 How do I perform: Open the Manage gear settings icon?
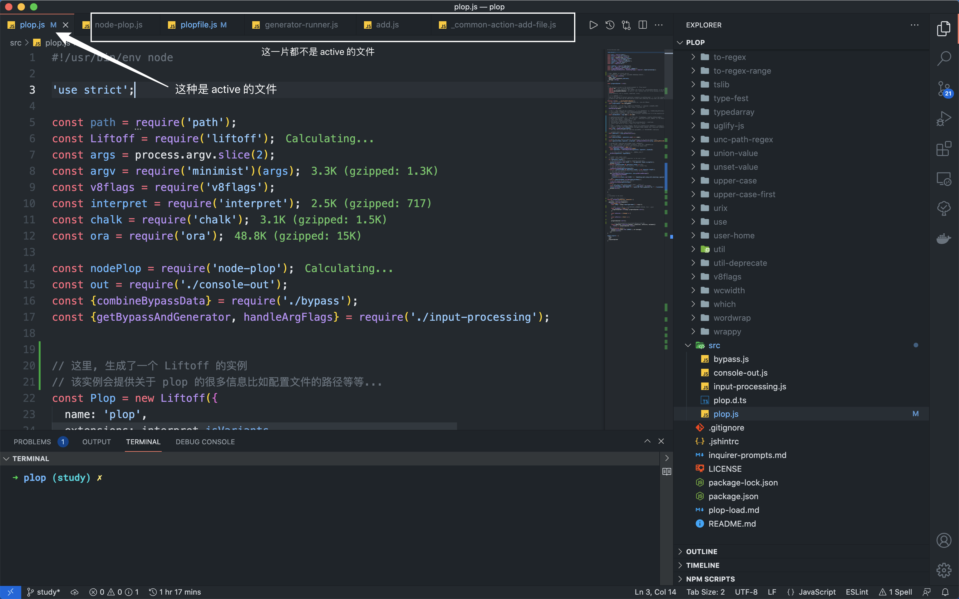943,571
